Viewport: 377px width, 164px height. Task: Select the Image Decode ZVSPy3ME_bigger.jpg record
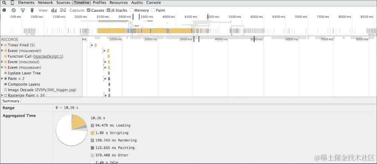pos(41,90)
